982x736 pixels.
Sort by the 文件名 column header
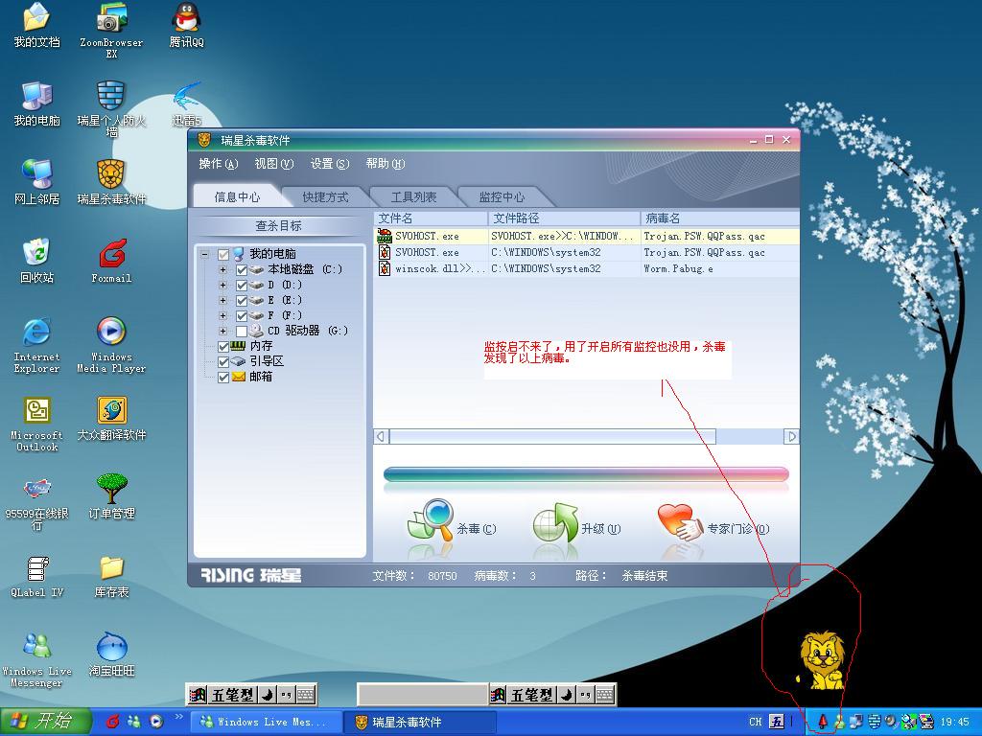pyautogui.click(x=431, y=218)
